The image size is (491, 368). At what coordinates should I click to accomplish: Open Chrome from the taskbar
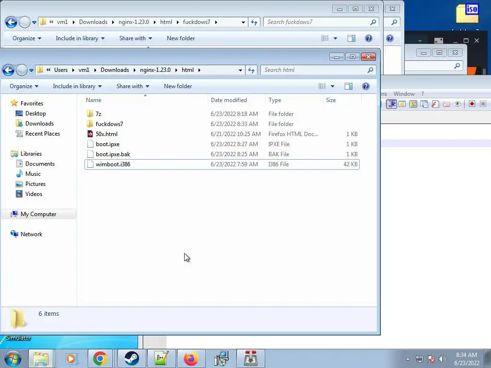click(100, 358)
